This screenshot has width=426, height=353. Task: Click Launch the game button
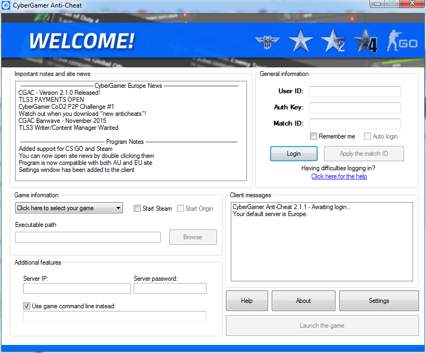pyautogui.click(x=322, y=326)
